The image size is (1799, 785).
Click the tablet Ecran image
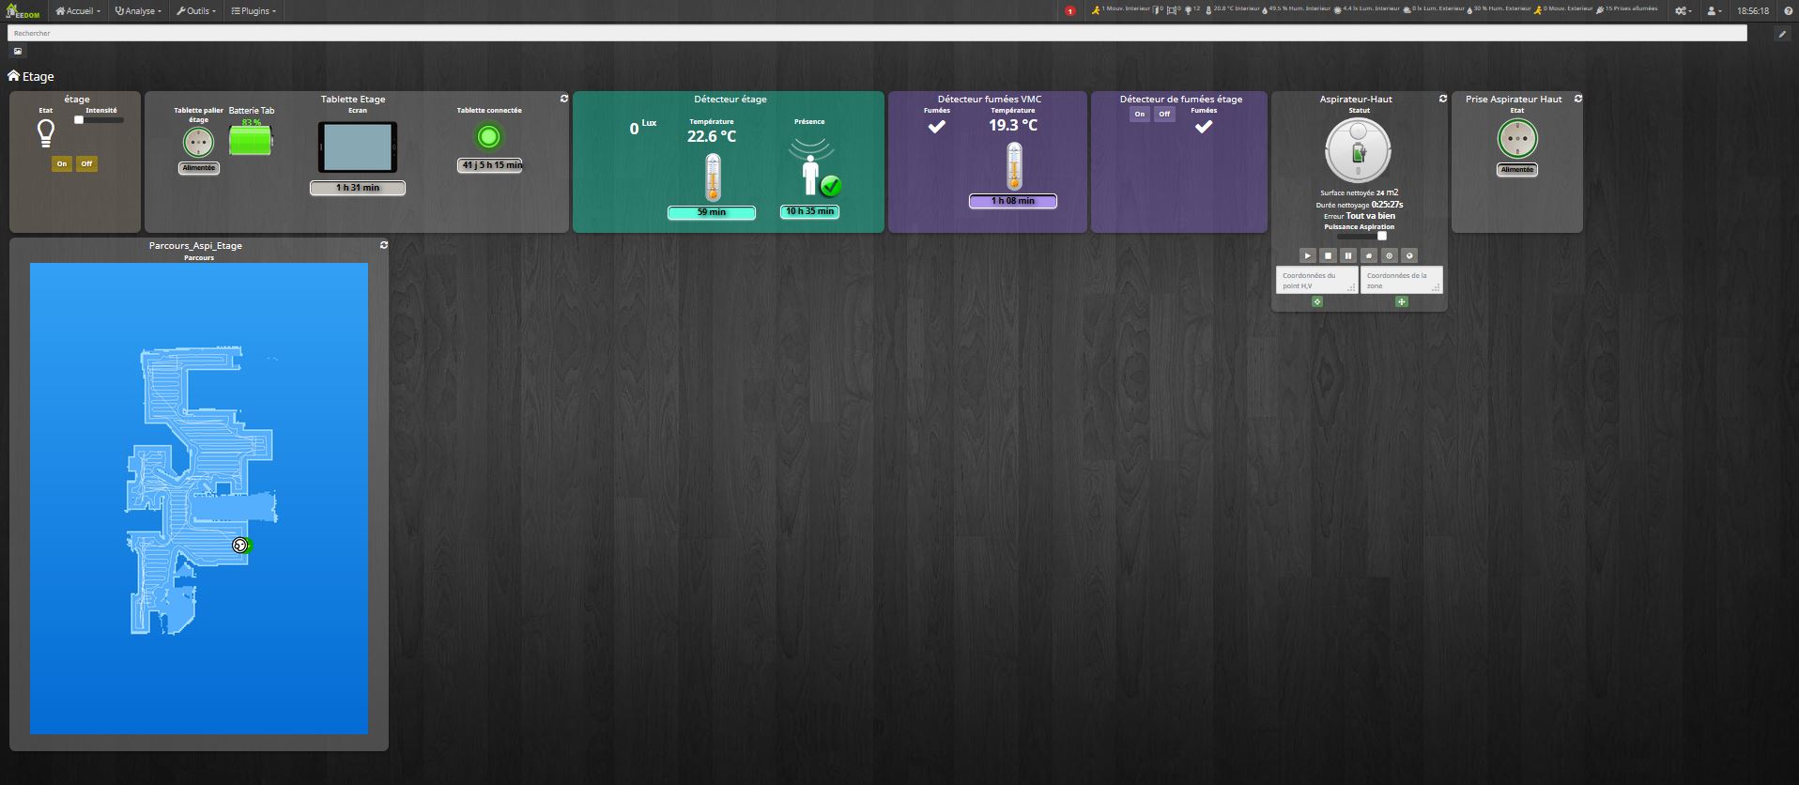(x=358, y=147)
